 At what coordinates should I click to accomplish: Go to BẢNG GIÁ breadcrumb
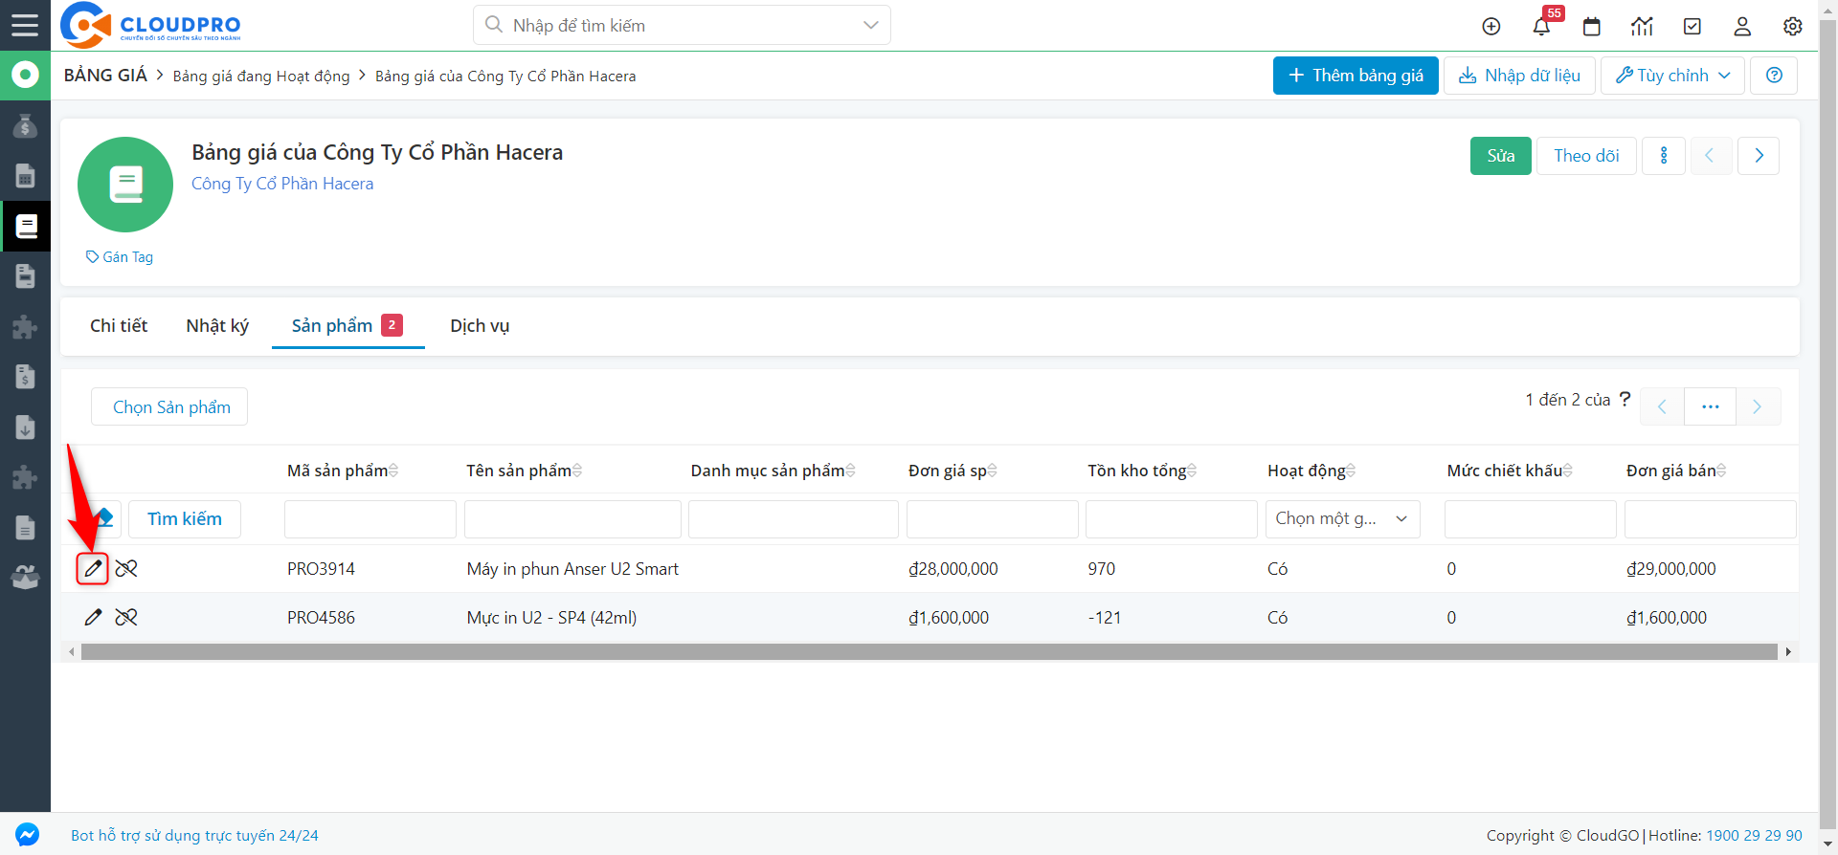click(x=105, y=76)
